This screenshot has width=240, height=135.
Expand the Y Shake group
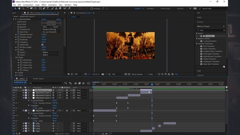16,73
